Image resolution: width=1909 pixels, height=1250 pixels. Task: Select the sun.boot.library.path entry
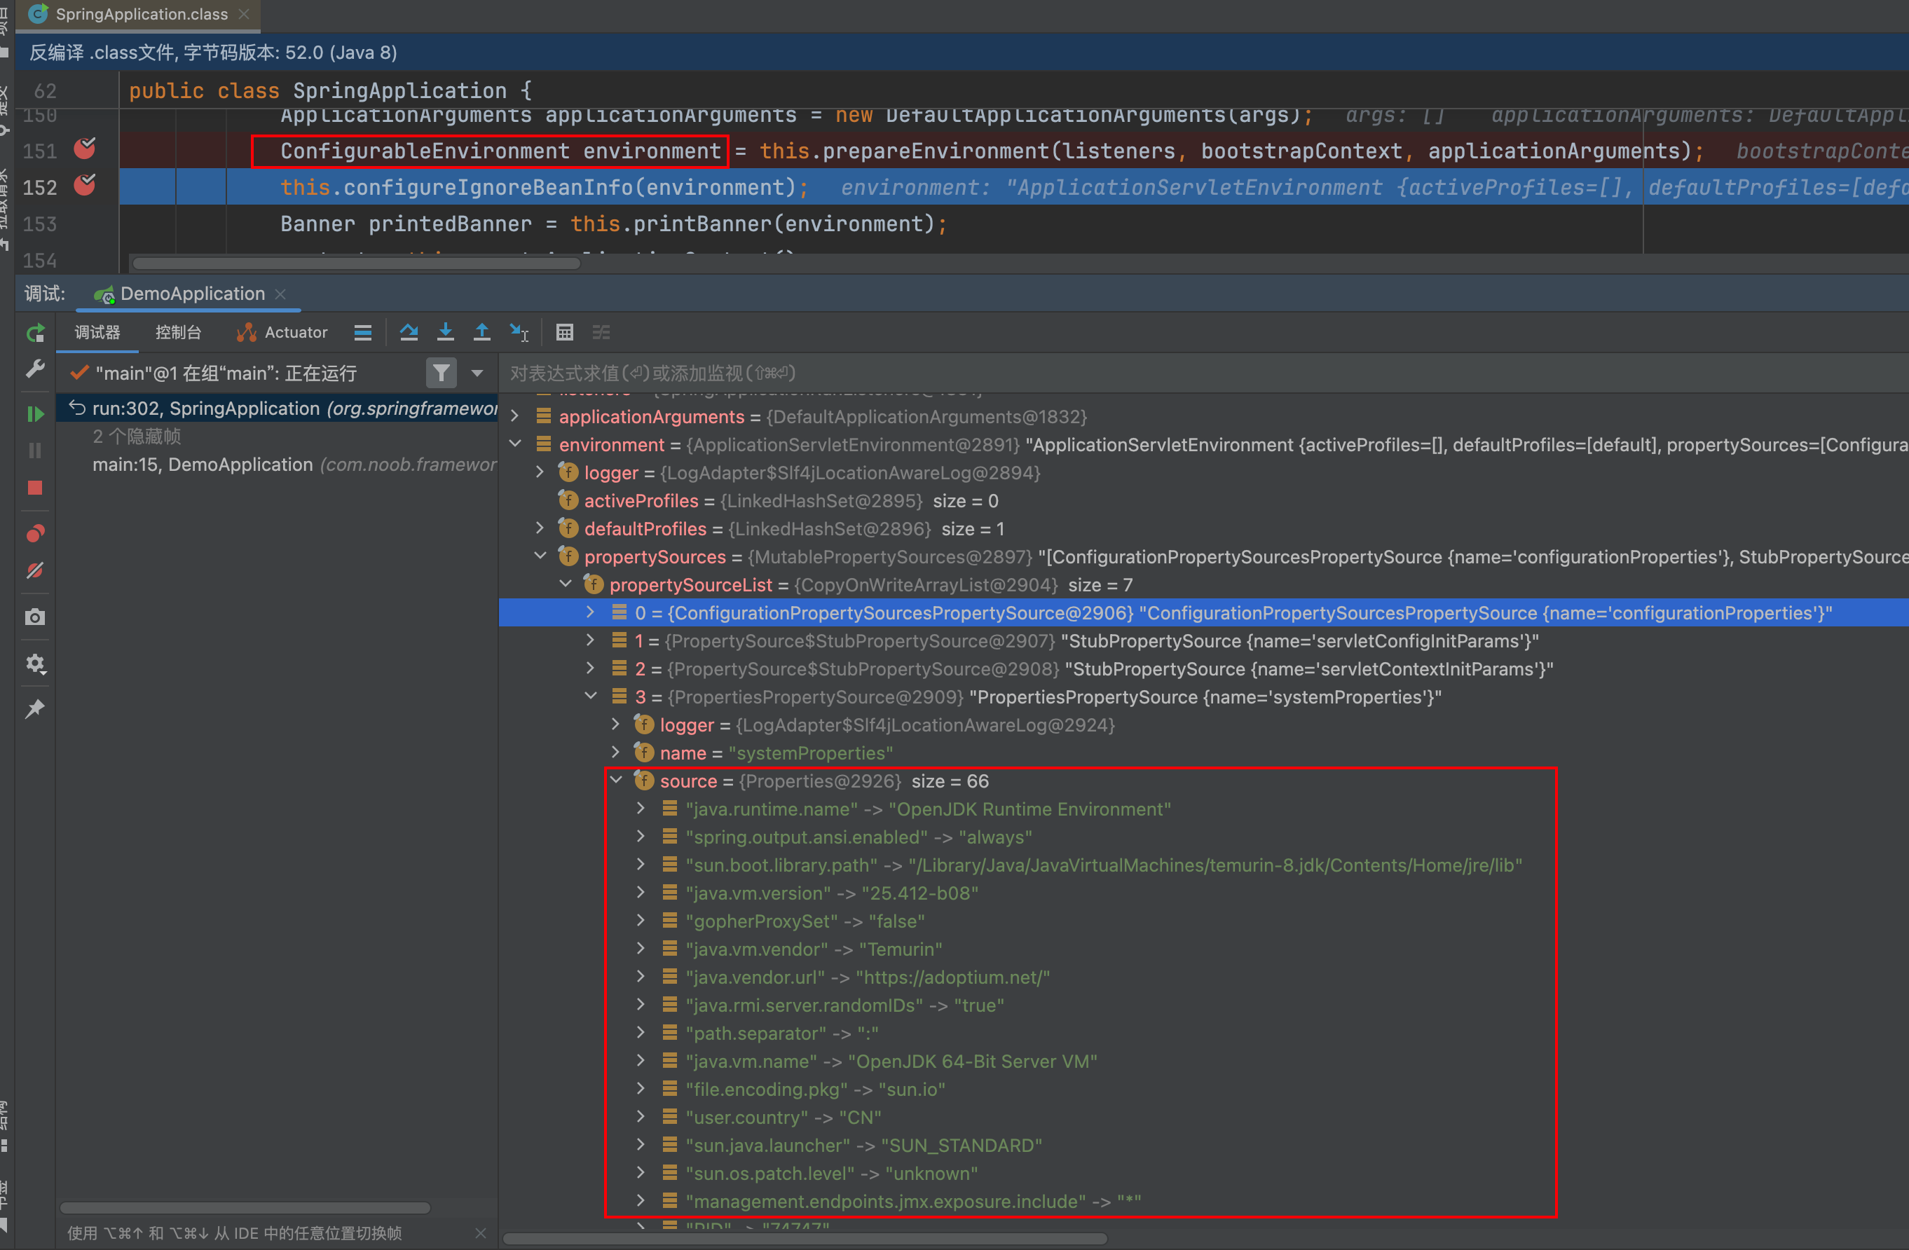[1203, 865]
